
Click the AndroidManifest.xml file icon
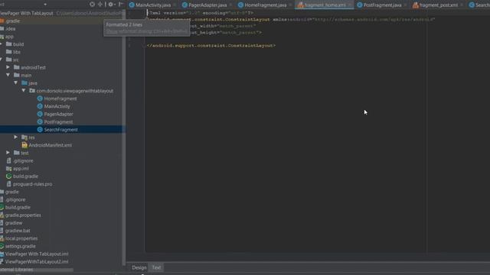pos(24,145)
